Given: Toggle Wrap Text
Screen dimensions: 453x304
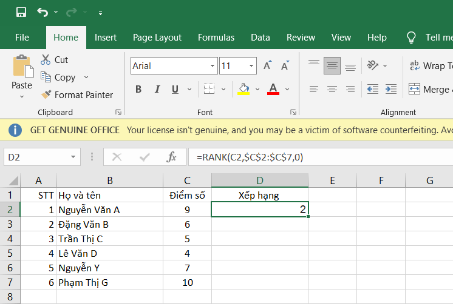Looking at the screenshot, I should 431,65.
